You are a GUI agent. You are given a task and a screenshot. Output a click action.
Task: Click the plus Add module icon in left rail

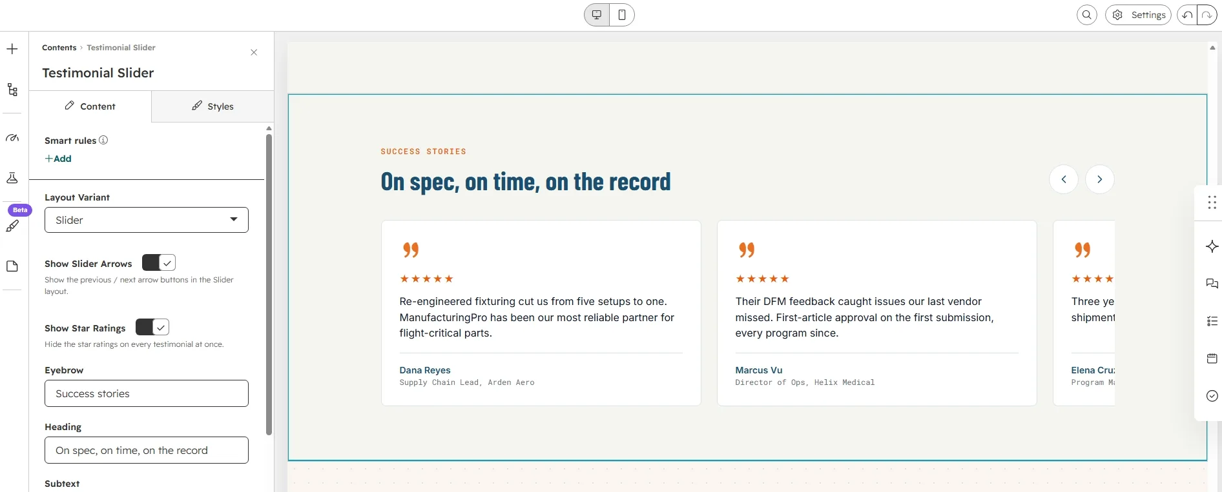12,49
